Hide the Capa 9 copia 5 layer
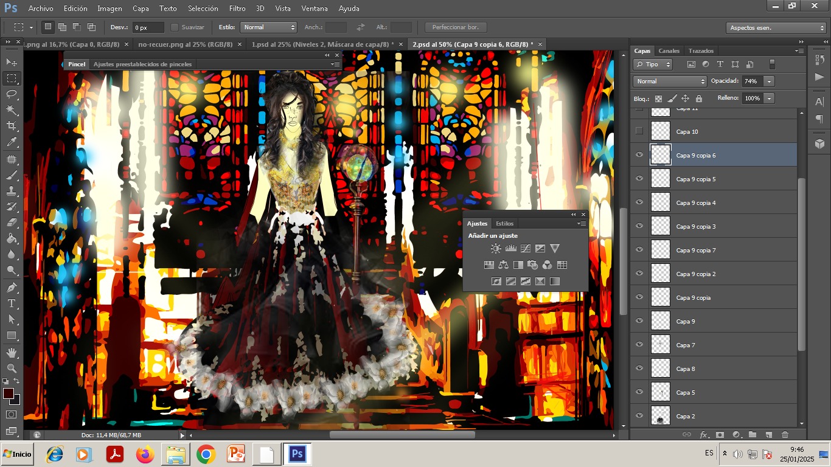This screenshot has height=467, width=831. pyautogui.click(x=639, y=179)
